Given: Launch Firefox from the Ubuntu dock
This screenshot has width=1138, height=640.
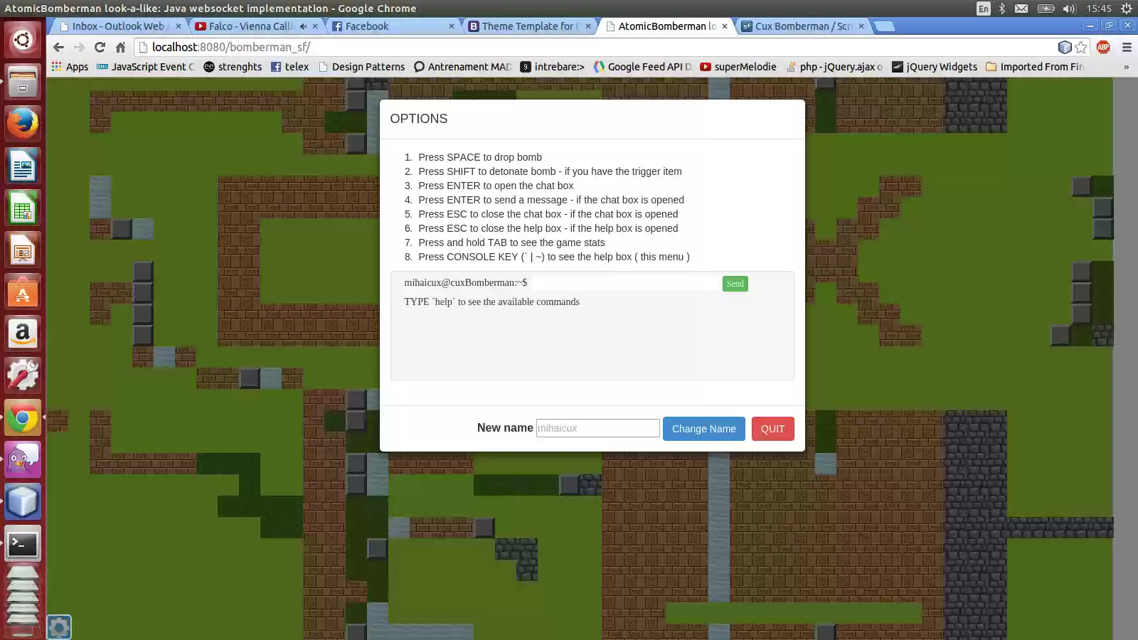Looking at the screenshot, I should [23, 123].
